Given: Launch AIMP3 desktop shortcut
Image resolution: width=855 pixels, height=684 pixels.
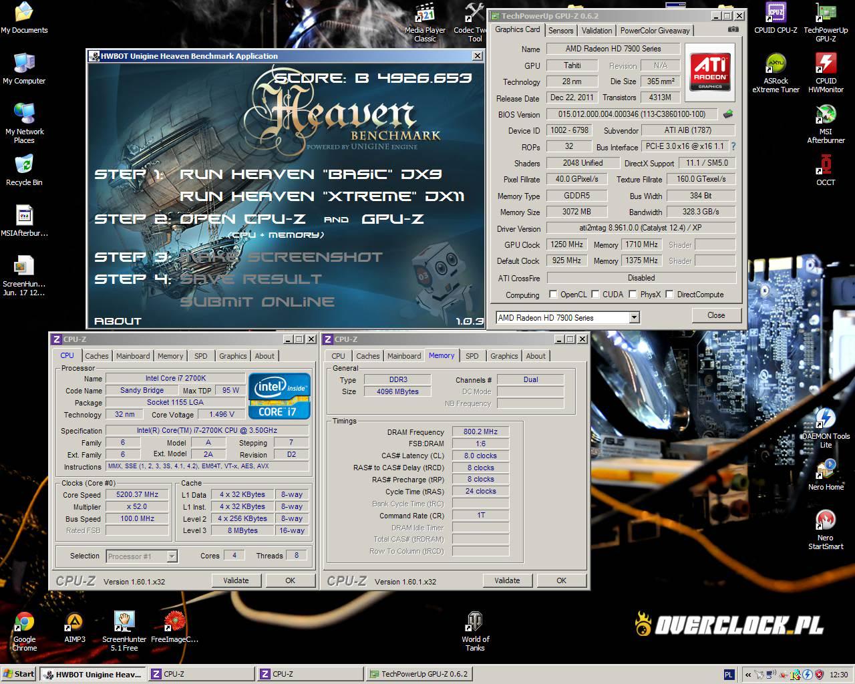Looking at the screenshot, I should pyautogui.click(x=74, y=627).
